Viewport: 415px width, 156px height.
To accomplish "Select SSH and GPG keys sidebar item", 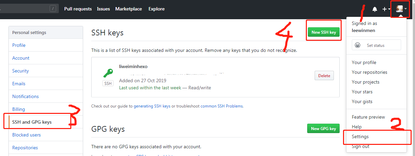I will click(32, 122).
